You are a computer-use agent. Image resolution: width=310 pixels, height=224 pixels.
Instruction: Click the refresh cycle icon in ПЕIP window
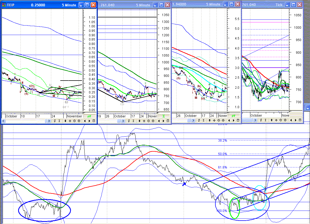click(55, 121)
